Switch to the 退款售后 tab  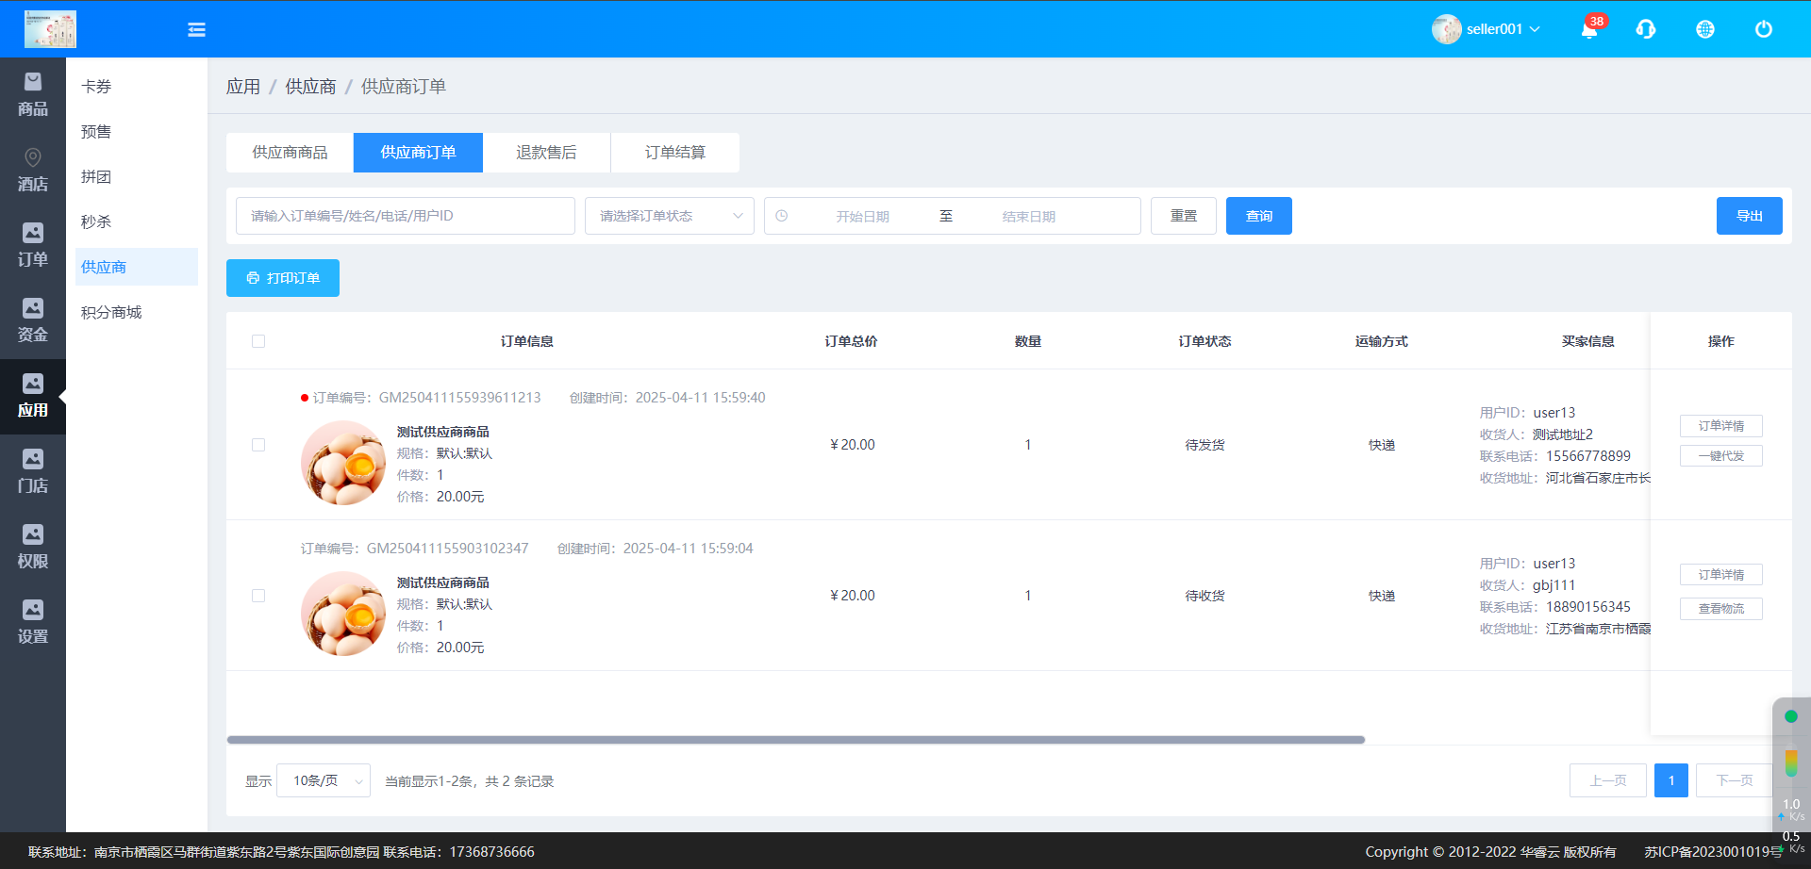point(546,153)
